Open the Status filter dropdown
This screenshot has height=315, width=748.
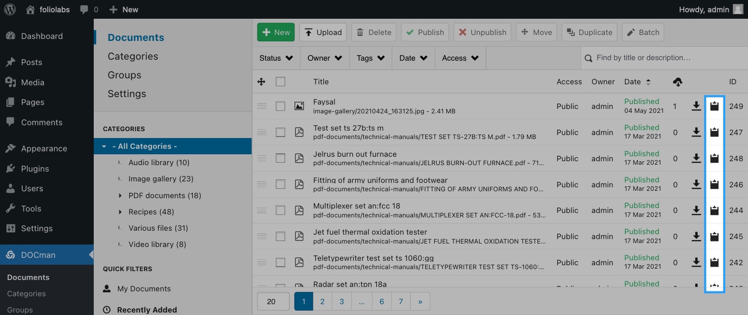click(276, 58)
